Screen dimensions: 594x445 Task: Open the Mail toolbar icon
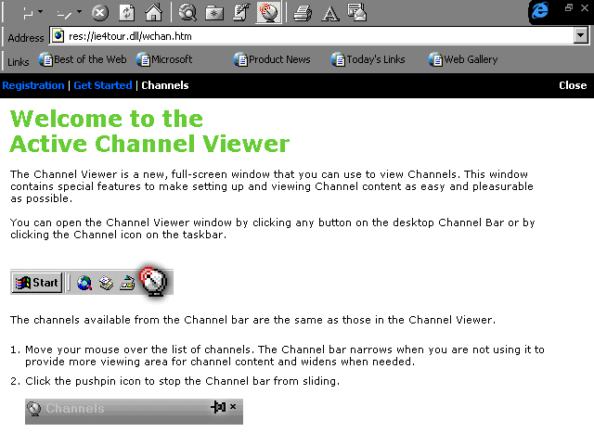point(357,12)
